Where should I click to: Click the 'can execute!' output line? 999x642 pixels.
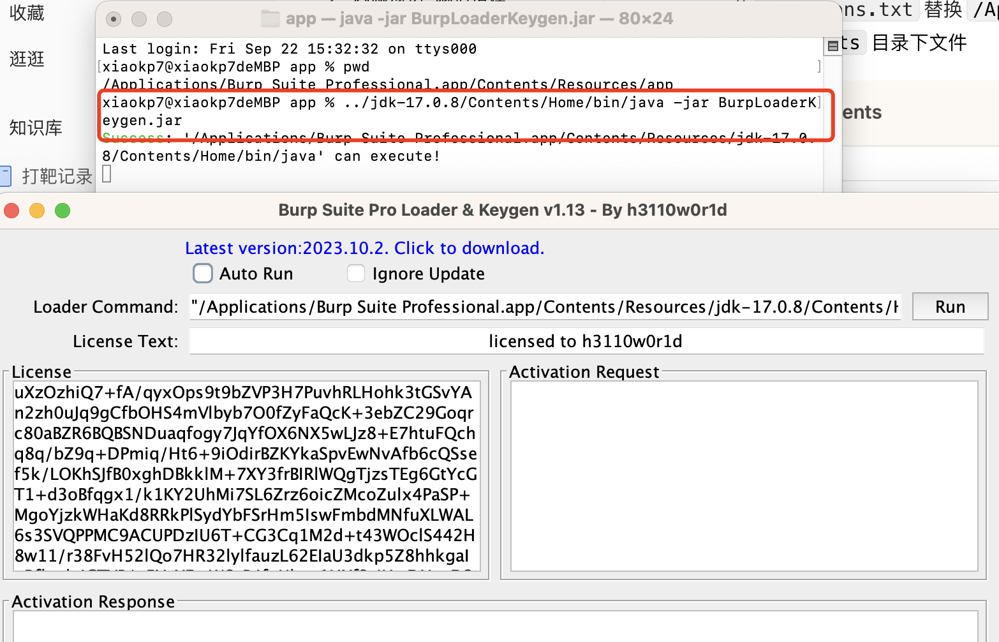pos(271,156)
